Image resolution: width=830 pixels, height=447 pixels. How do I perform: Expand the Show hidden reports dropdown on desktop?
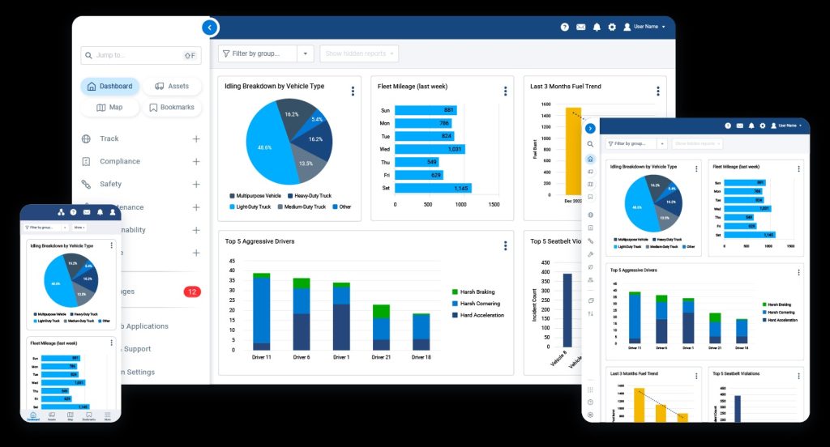[x=359, y=53]
